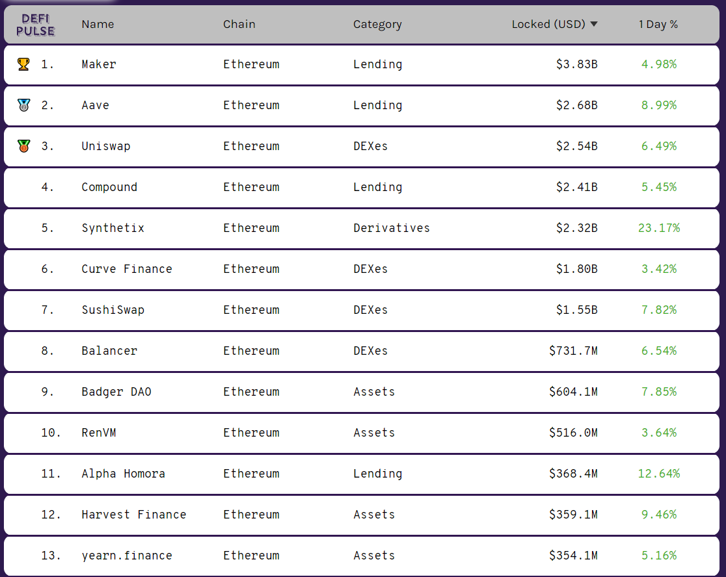Sort table by Name column header

tap(98, 25)
